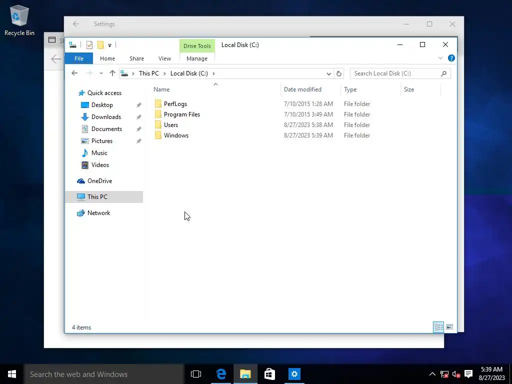This screenshot has width=512, height=384.
Task: Click the pin icon next to Desktop
Action: point(139,105)
